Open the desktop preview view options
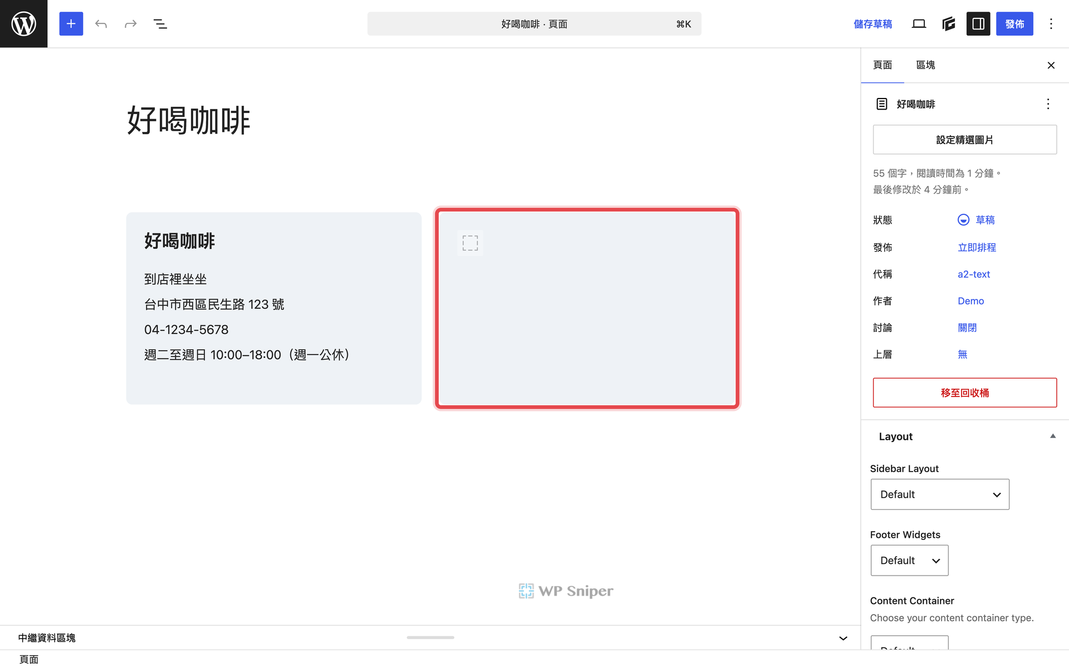 pyautogui.click(x=919, y=24)
